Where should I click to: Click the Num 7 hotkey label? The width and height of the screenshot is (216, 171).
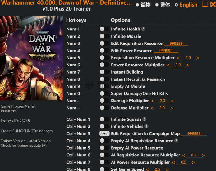73,72
